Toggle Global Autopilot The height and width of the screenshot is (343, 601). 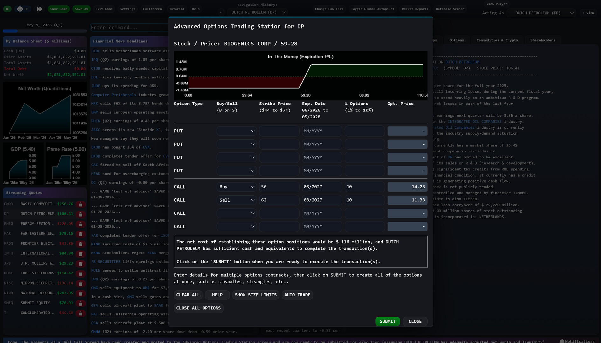pos(372,9)
